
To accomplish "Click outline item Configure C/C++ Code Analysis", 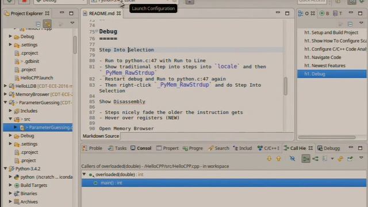I will 335,49.
